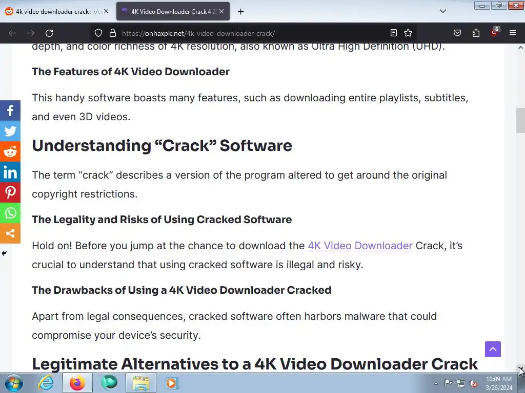Share page via Reddit sidebar icon

(x=10, y=151)
